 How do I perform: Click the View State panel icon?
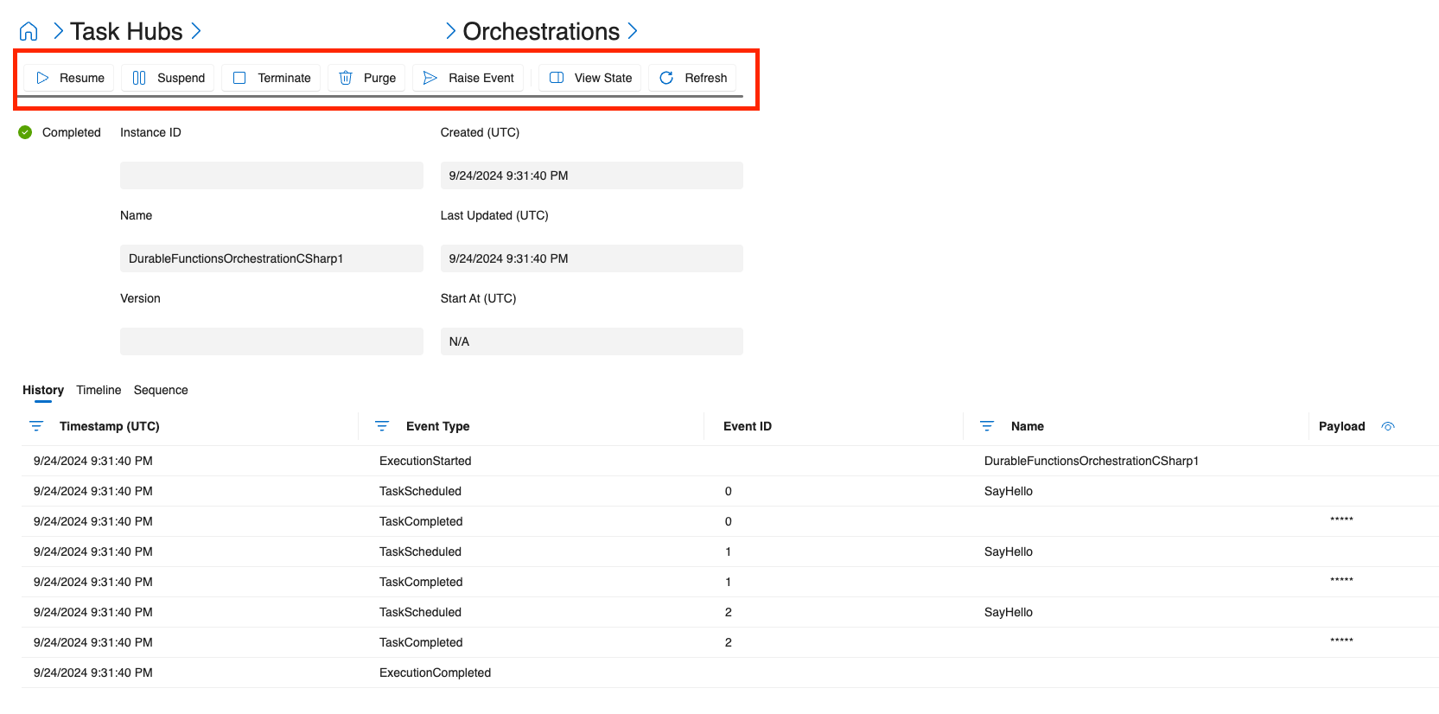pyautogui.click(x=557, y=78)
